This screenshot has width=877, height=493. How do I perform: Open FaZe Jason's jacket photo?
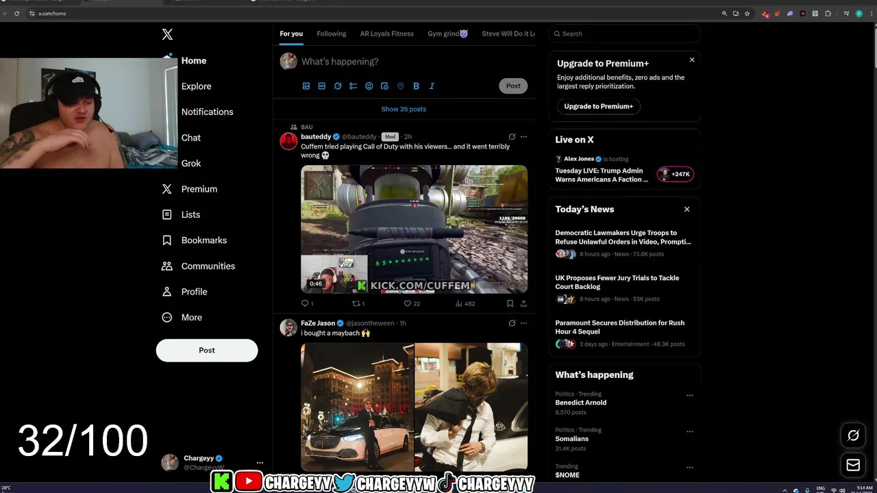click(x=471, y=407)
